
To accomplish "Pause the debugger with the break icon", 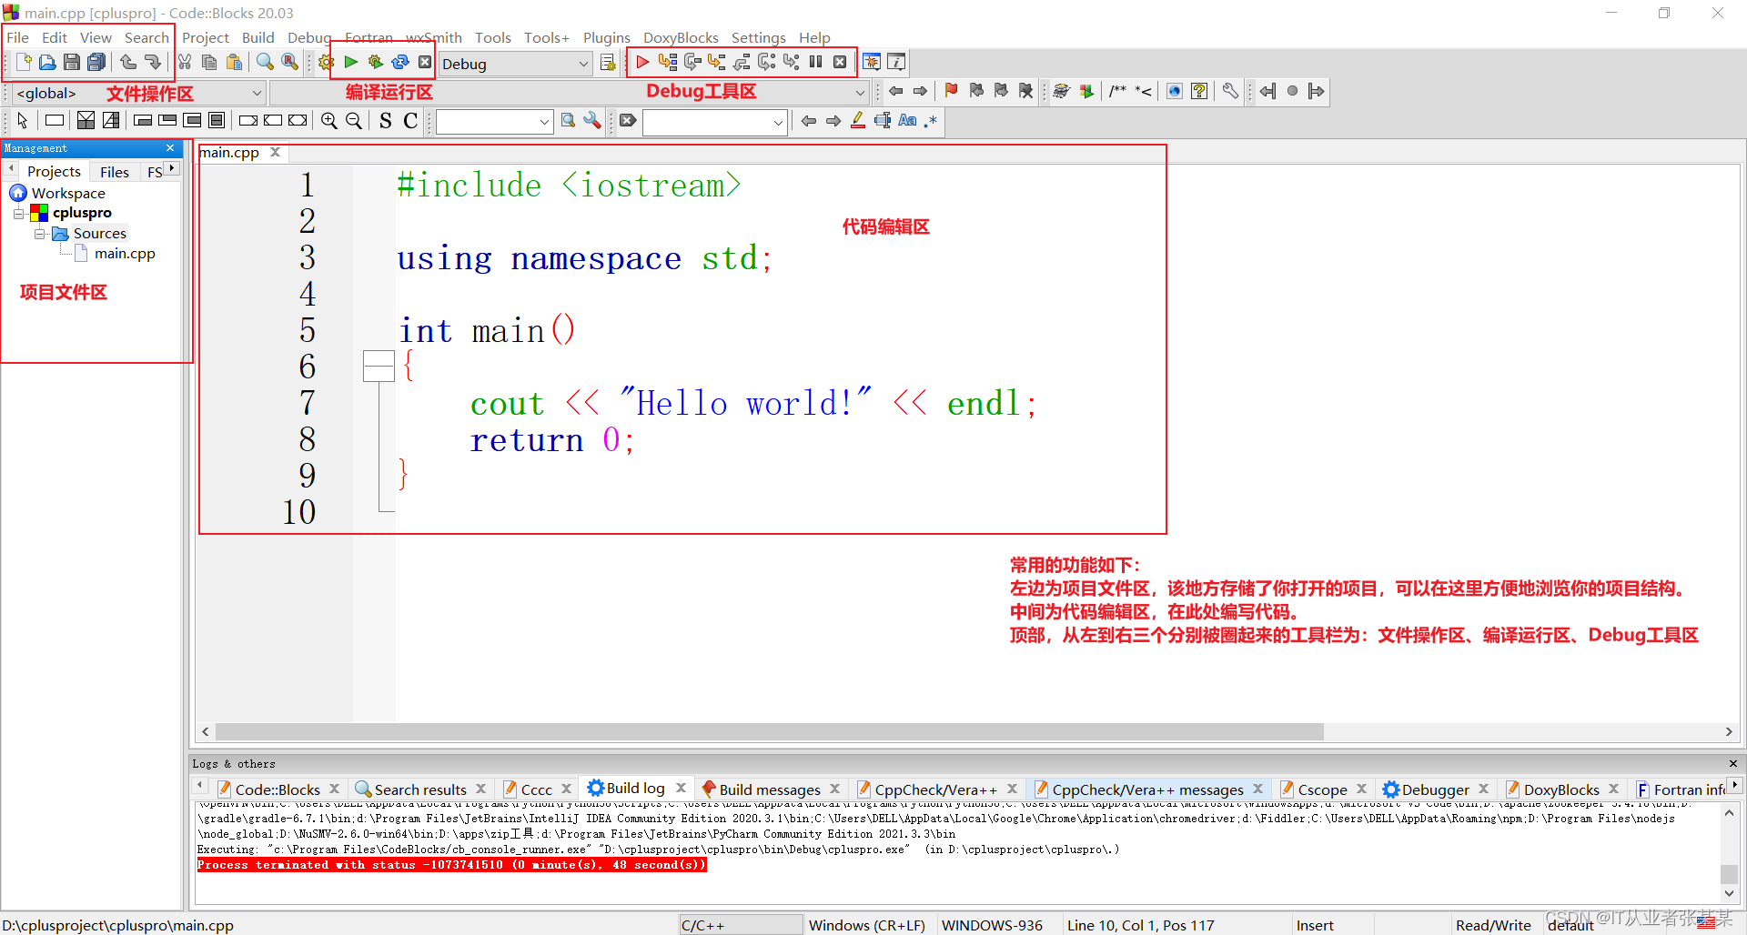I will click(x=815, y=62).
